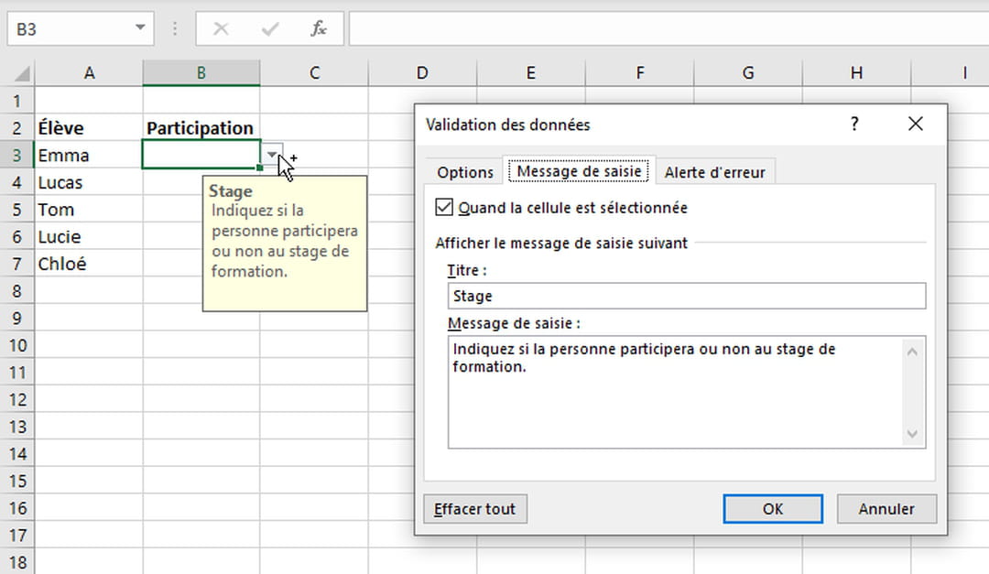Viewport: 989px width, 574px height.
Task: Click the plus cursor marker near cell B3
Action: coord(292,159)
